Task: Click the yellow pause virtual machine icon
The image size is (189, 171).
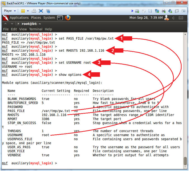Action: click(x=23, y=11)
